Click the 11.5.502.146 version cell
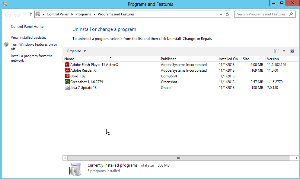The width and height of the screenshot is (300, 179). (x=277, y=65)
